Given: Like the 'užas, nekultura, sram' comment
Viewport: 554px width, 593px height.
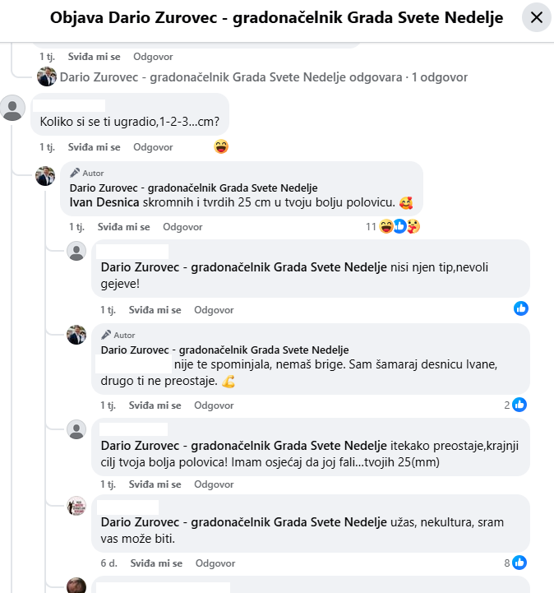Looking at the screenshot, I should pyautogui.click(x=155, y=563).
